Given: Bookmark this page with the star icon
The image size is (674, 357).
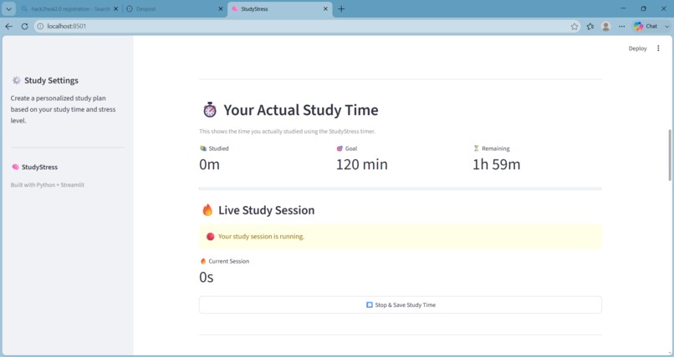Looking at the screenshot, I should [574, 26].
